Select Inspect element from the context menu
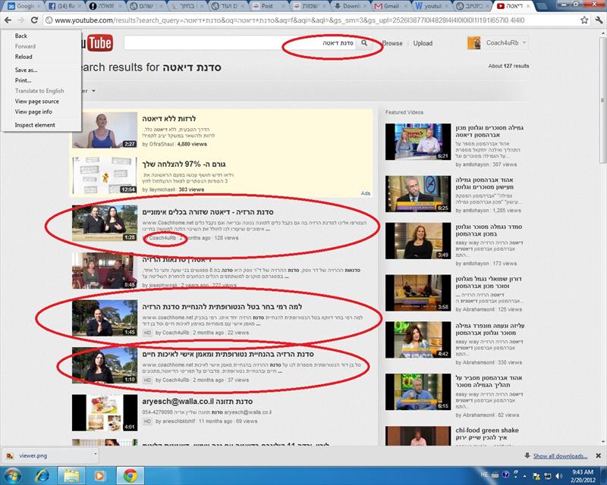This screenshot has height=485, width=607. [x=35, y=125]
